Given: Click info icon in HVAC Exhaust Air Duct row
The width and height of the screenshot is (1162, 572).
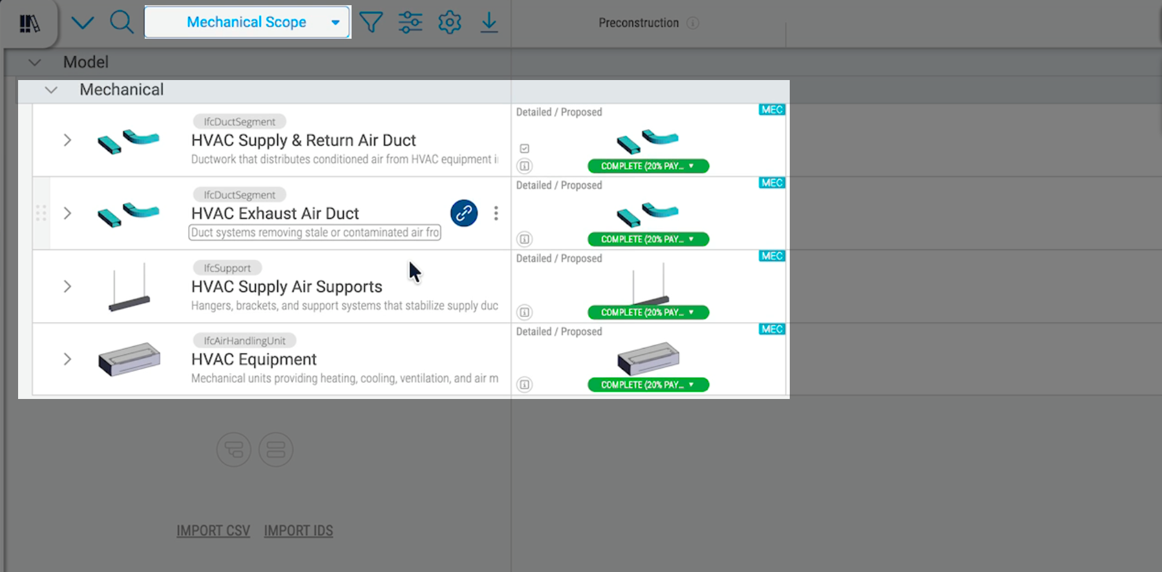Looking at the screenshot, I should click(525, 239).
